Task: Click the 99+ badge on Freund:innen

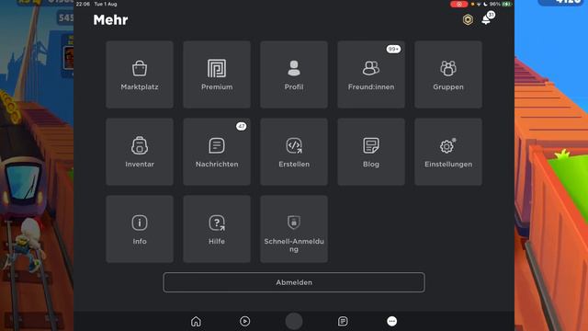Action: [393, 49]
